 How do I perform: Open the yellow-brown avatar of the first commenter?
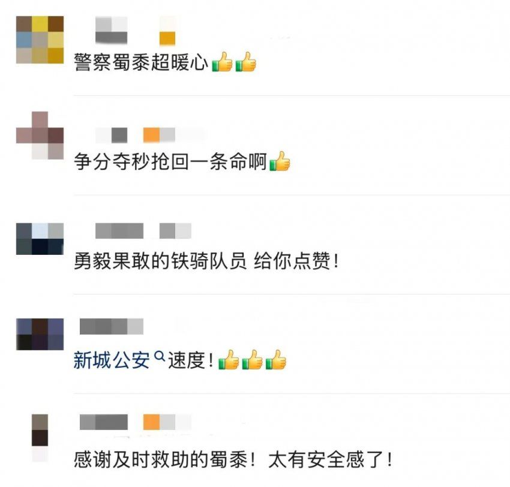(40, 40)
